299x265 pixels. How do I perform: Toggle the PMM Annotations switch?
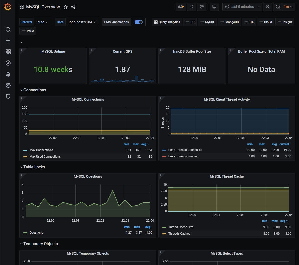pyautogui.click(x=139, y=22)
